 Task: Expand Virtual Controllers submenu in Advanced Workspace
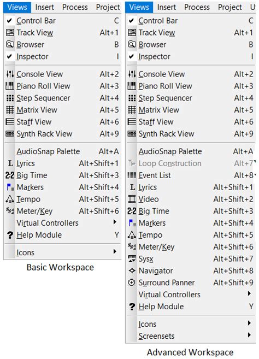pyautogui.click(x=191, y=295)
